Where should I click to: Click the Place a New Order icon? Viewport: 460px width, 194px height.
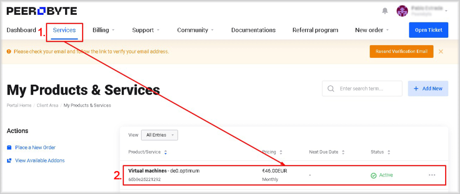point(9,147)
